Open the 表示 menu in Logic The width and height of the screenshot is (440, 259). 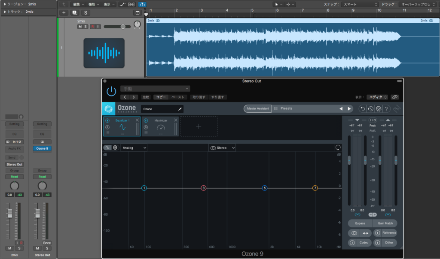(109, 4)
